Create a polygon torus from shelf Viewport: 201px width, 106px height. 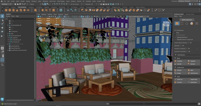[21, 10]
